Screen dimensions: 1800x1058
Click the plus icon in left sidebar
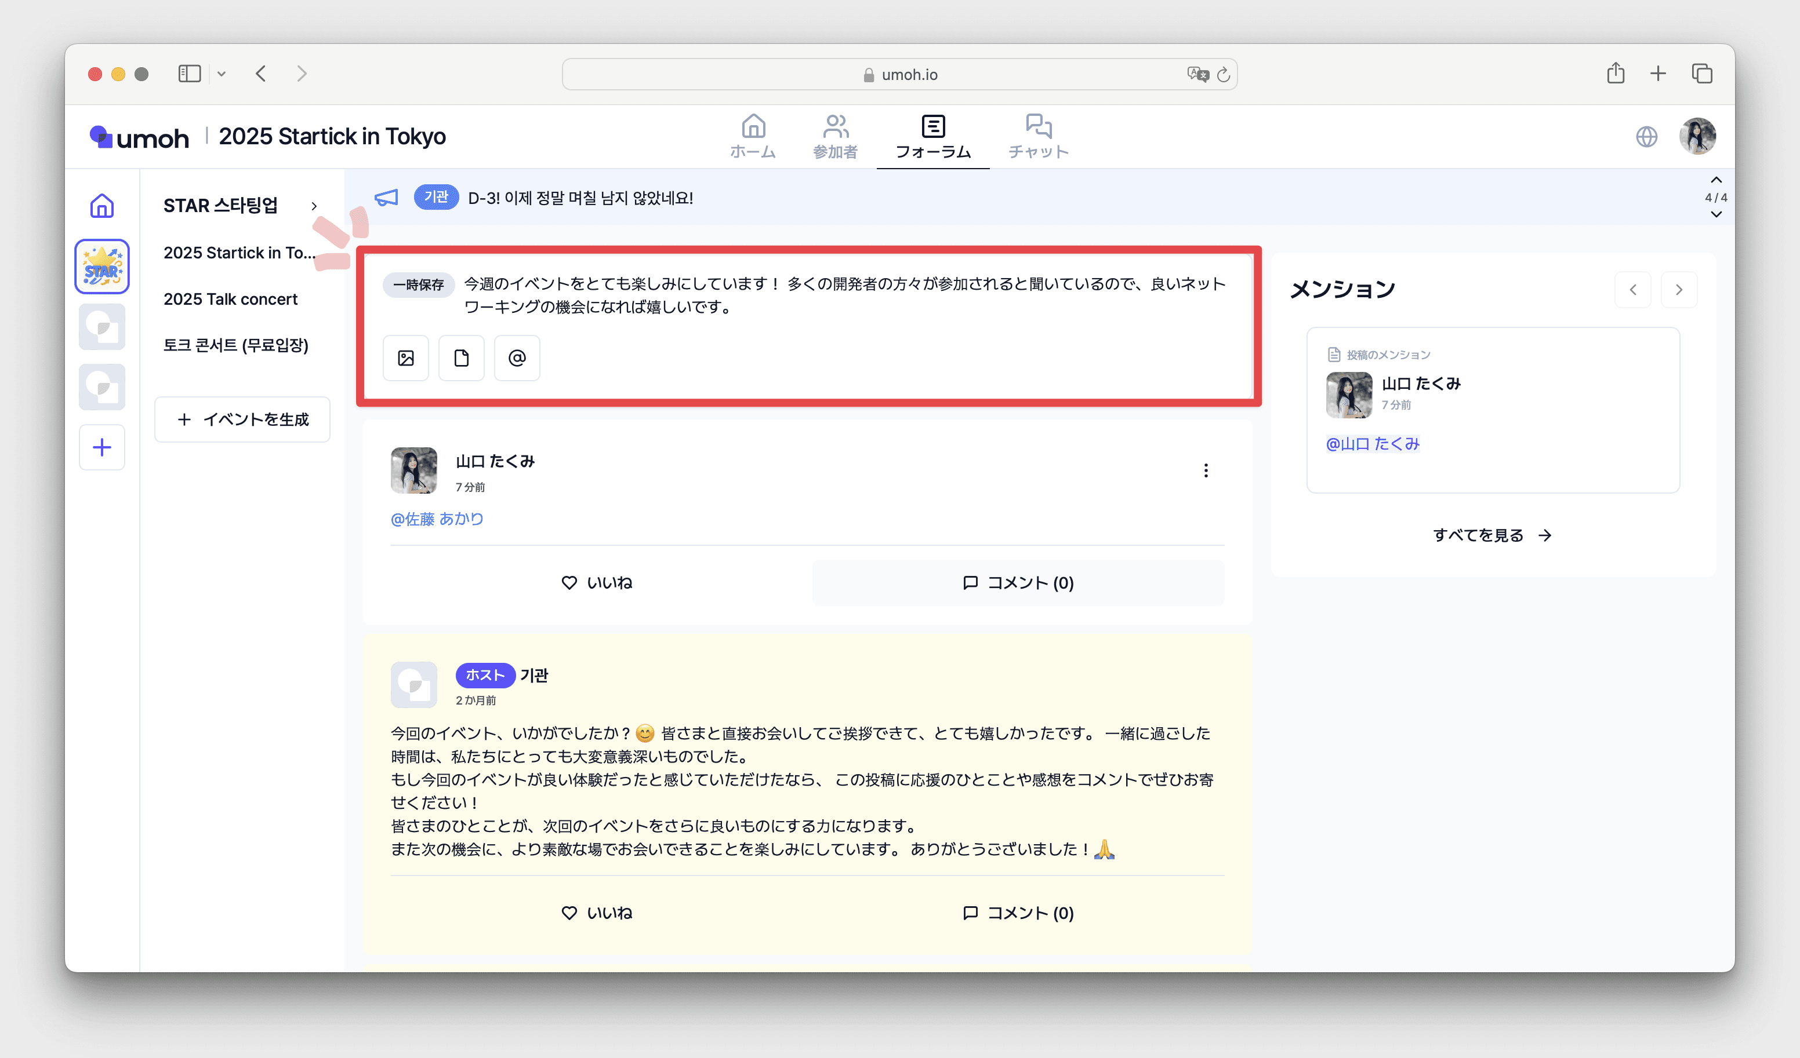[x=102, y=448]
